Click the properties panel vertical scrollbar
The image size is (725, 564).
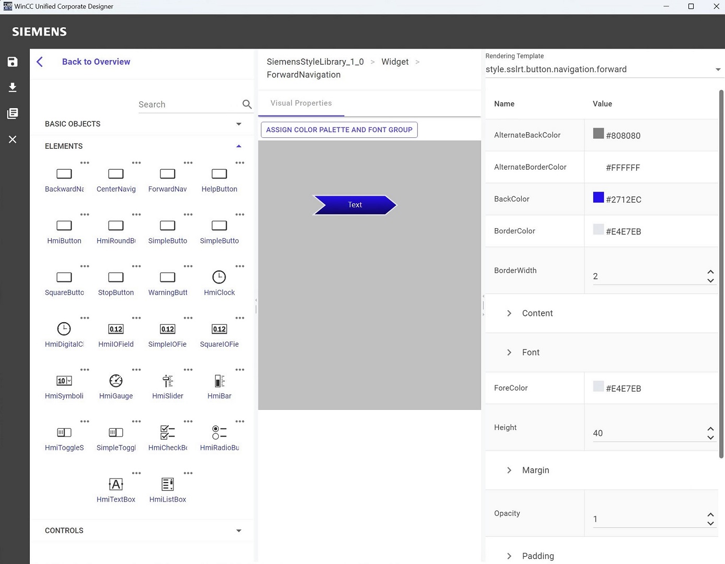click(721, 274)
